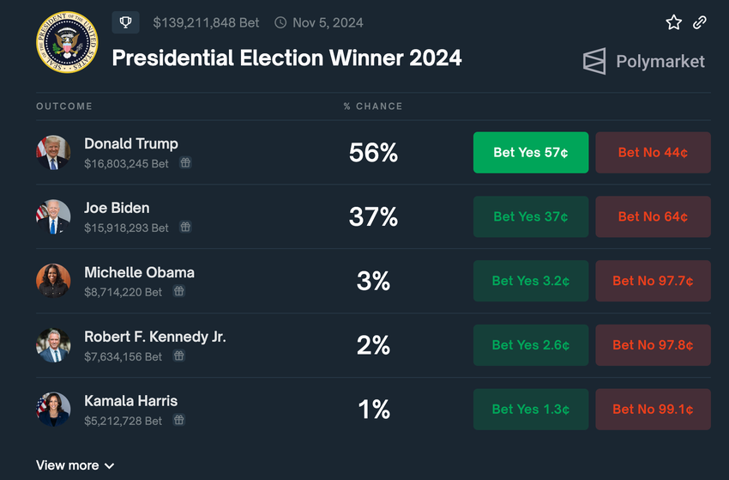729x480 pixels.
Task: Click the star favorite icon
Action: (x=674, y=22)
